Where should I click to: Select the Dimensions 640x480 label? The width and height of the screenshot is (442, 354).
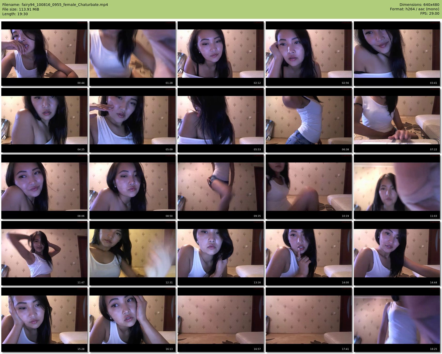coord(419,5)
